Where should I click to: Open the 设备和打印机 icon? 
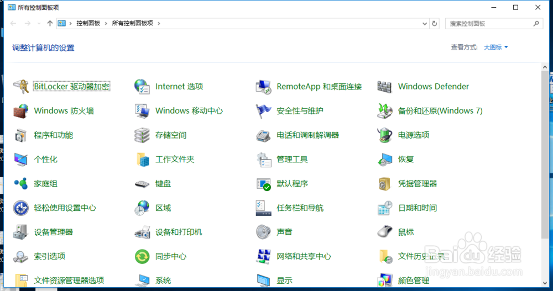pos(142,232)
